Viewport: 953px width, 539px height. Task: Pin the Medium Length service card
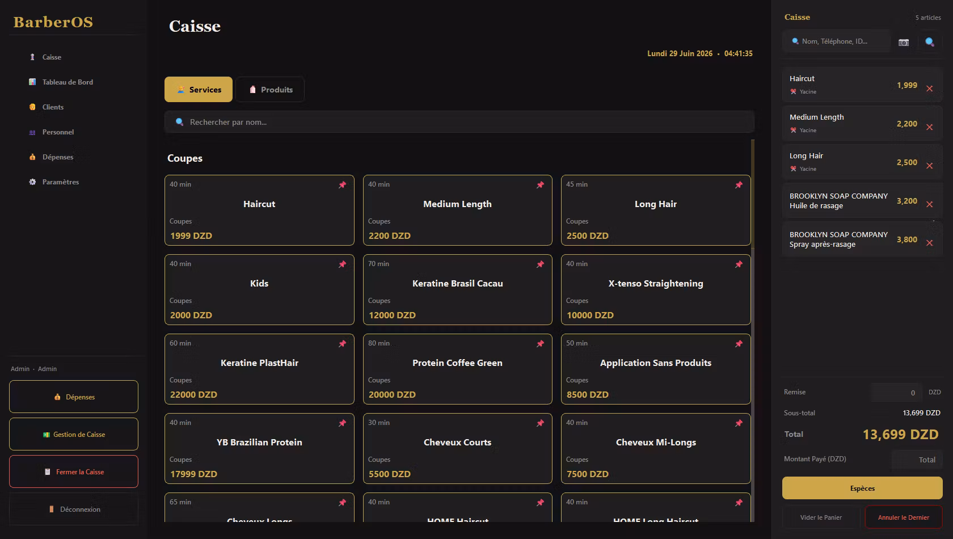pyautogui.click(x=540, y=185)
